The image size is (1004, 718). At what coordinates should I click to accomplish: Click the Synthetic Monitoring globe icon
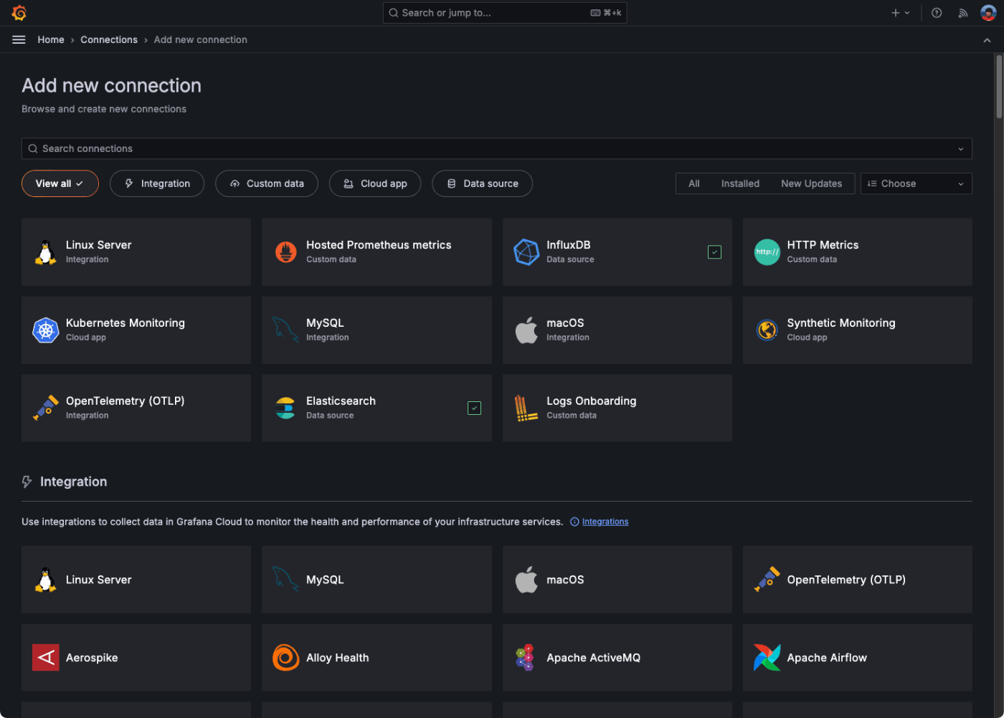click(767, 330)
